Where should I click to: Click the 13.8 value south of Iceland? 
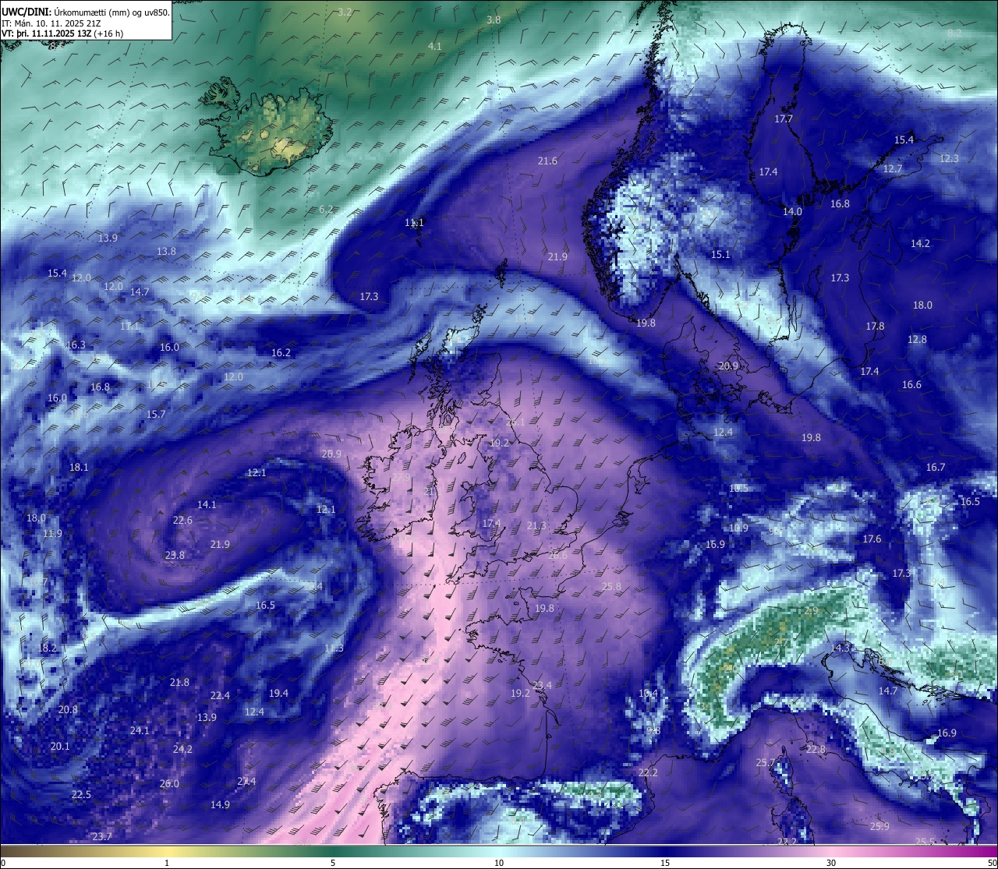166,251
